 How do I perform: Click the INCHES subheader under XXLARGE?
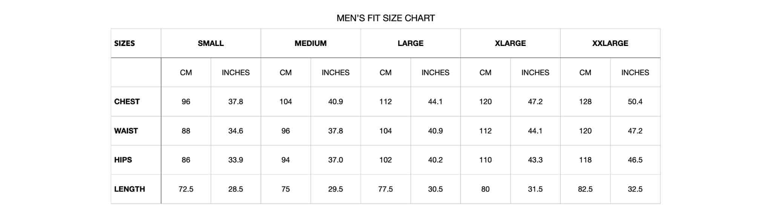(635, 73)
